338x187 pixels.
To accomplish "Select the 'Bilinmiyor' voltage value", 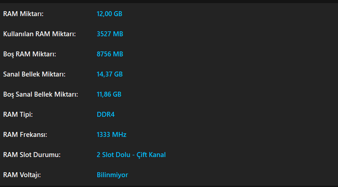I will click(x=112, y=175).
